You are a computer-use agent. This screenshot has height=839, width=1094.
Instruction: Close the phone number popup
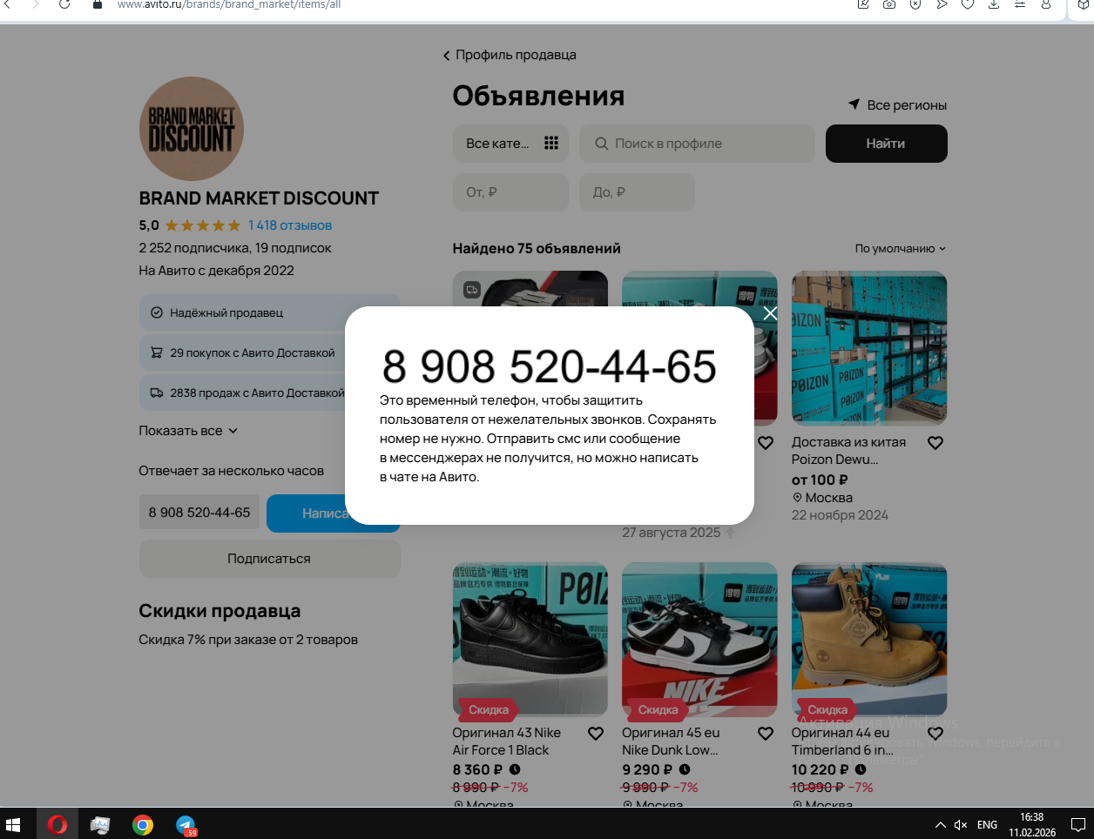(x=770, y=313)
